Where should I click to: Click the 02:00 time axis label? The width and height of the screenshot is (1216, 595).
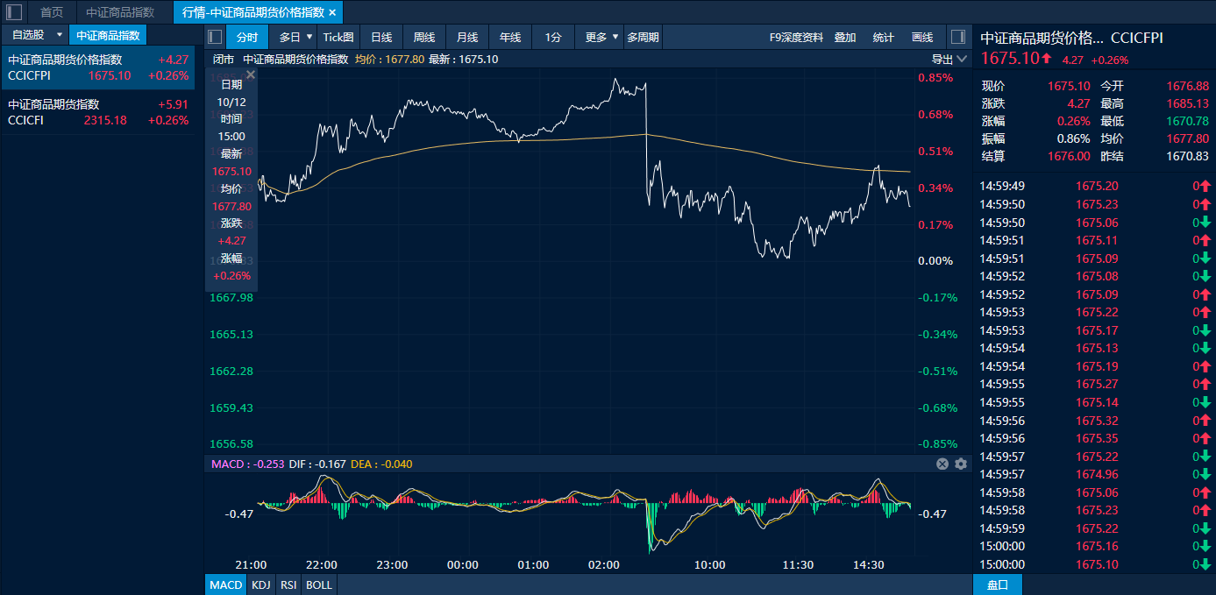tap(604, 564)
